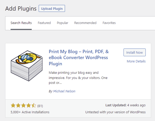This screenshot has height=121, width=155.
Task: Select the Recommended tab
Action: 85,23
